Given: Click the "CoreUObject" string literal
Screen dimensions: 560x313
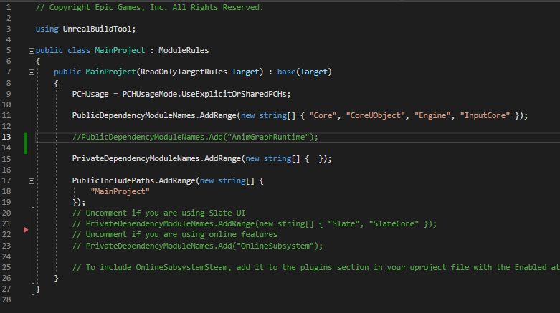Looking at the screenshot, I should pyautogui.click(x=375, y=115).
